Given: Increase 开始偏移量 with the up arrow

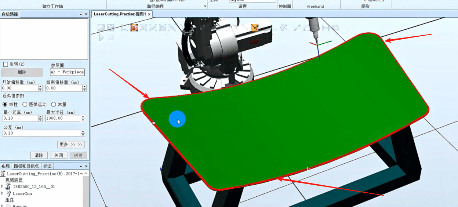Looking at the screenshot, I should point(40,87).
